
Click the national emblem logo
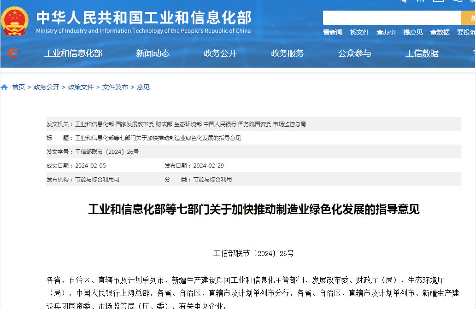(15, 21)
